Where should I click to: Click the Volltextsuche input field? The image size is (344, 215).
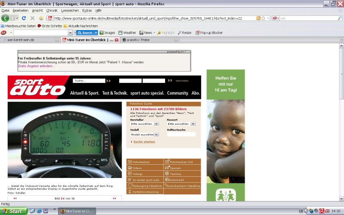tap(181, 134)
